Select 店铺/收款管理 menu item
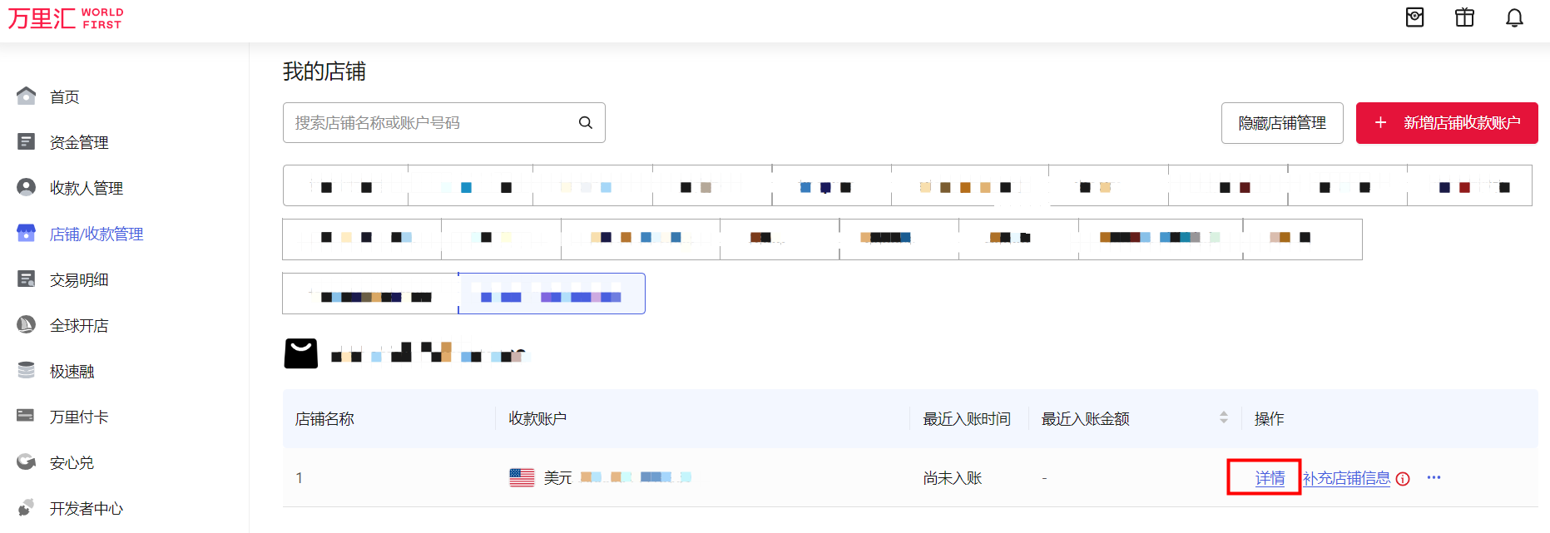Screen dimensions: 1550x533 click(96, 234)
